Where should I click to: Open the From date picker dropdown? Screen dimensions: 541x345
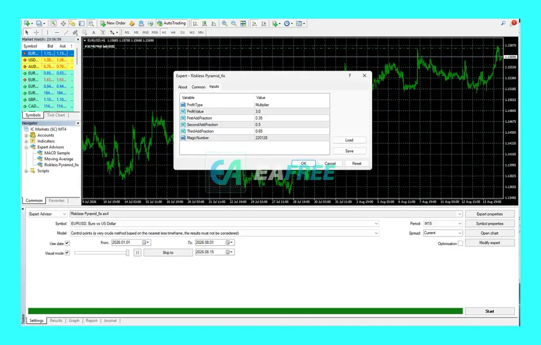pyautogui.click(x=146, y=242)
